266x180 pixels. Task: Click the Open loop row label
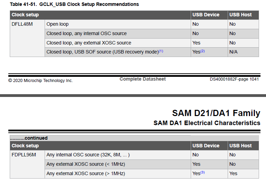[x=57, y=24]
